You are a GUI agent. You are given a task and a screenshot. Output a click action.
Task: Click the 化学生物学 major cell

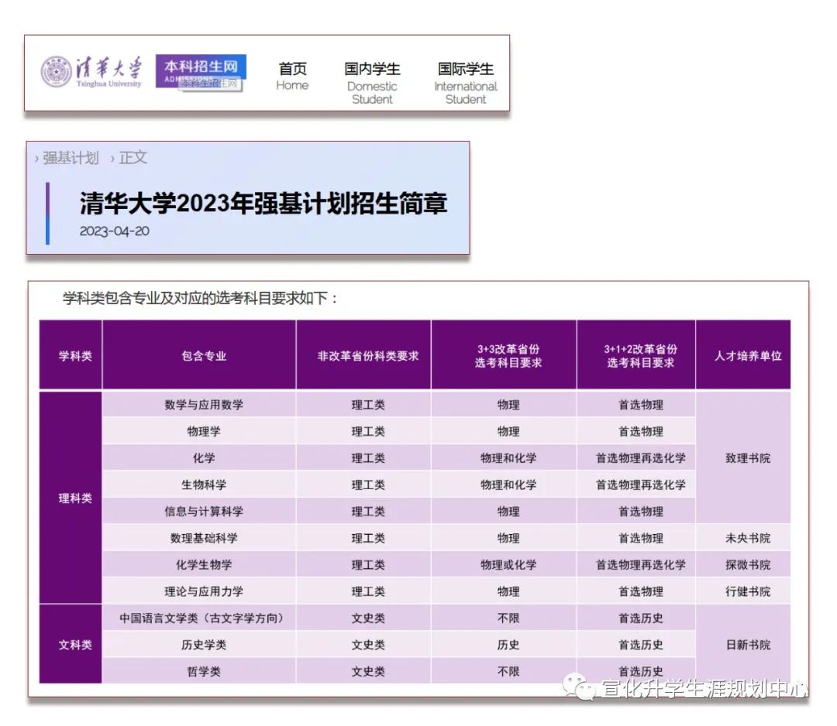point(198,564)
